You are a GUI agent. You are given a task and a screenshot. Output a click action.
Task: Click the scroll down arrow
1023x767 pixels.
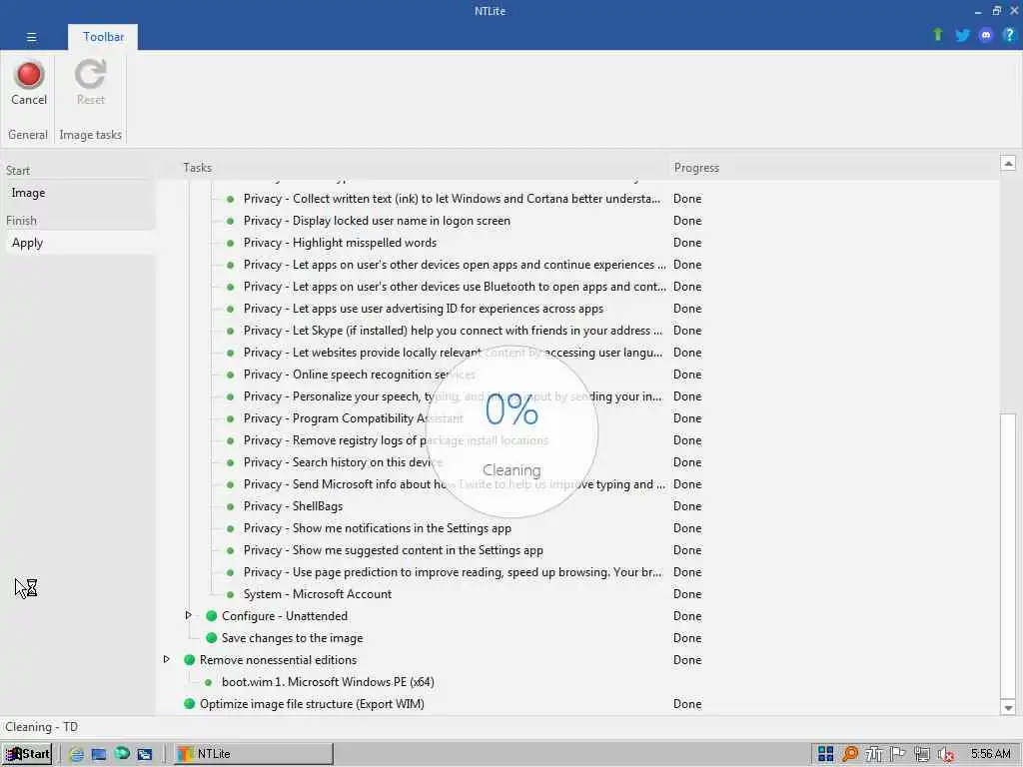pos(1008,708)
